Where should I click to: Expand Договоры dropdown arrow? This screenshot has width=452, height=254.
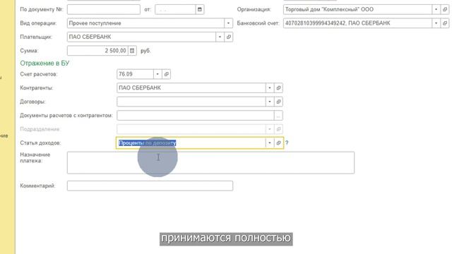coord(270,102)
